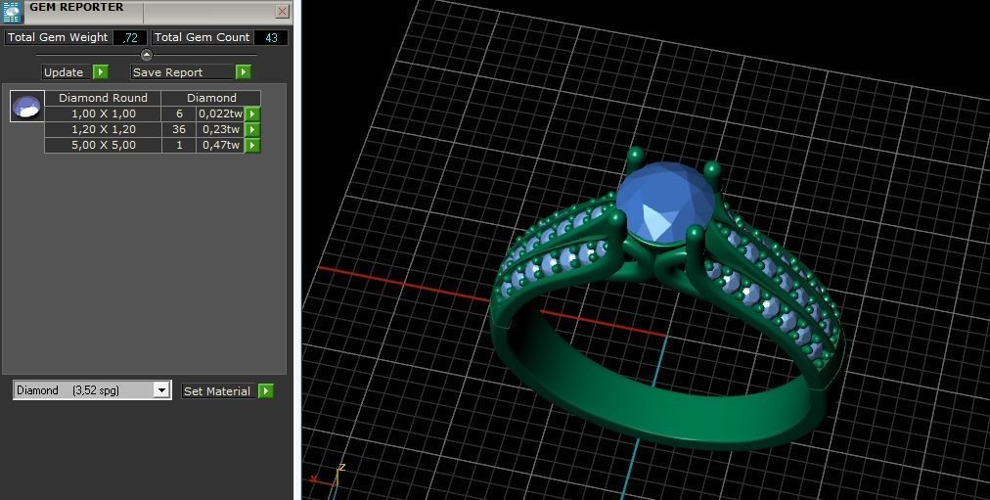Click green arrow on 0,47tw row

tap(252, 145)
